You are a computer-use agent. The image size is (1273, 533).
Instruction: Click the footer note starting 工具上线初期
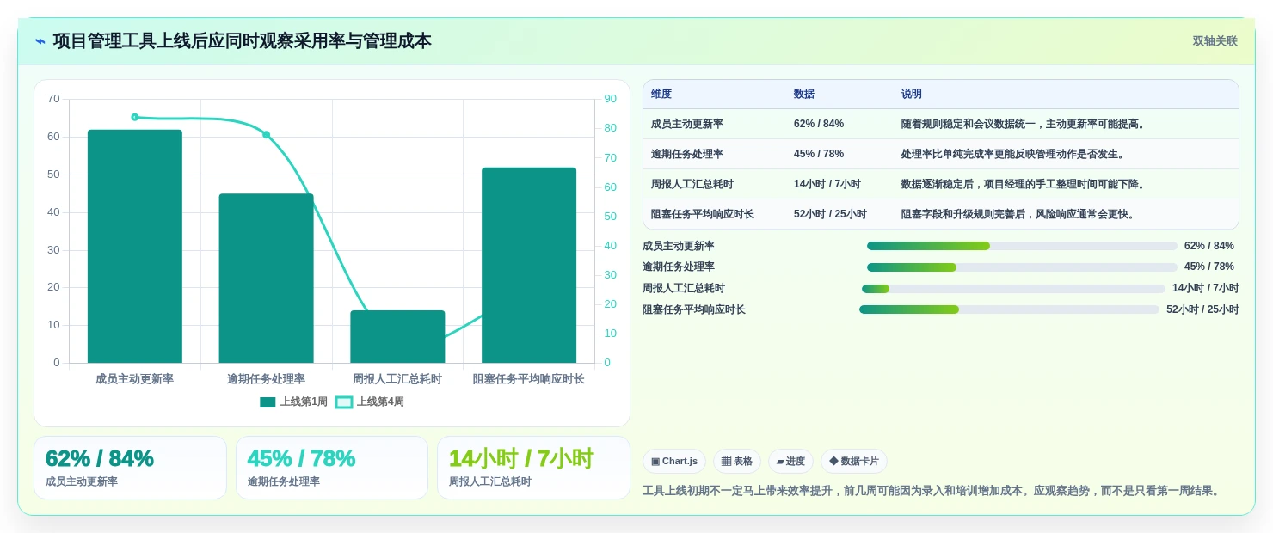pyautogui.click(x=932, y=491)
